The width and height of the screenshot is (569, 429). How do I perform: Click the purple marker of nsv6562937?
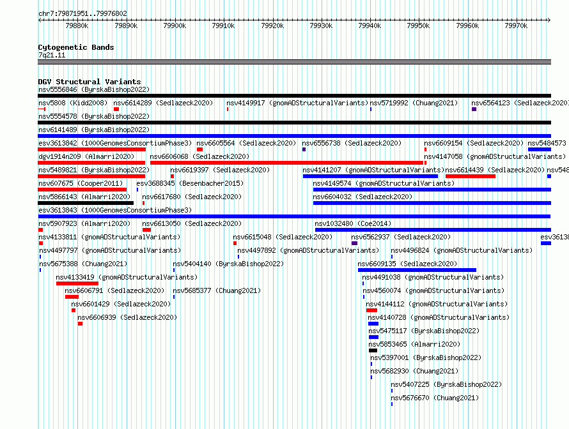pyautogui.click(x=355, y=243)
